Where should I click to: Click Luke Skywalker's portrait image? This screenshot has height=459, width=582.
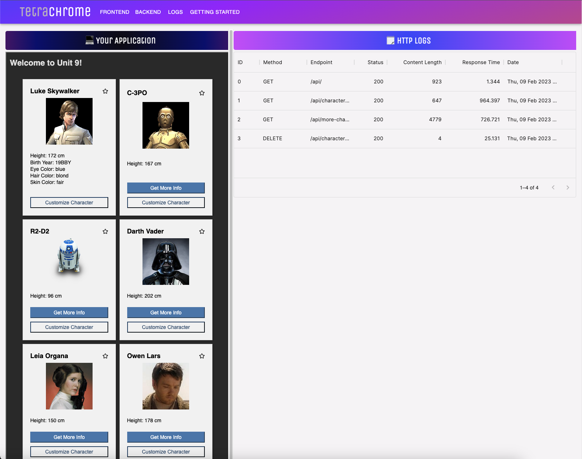click(69, 121)
